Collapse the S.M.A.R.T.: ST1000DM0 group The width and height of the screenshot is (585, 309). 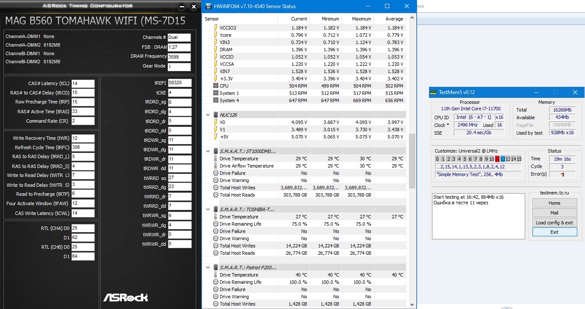point(208,151)
